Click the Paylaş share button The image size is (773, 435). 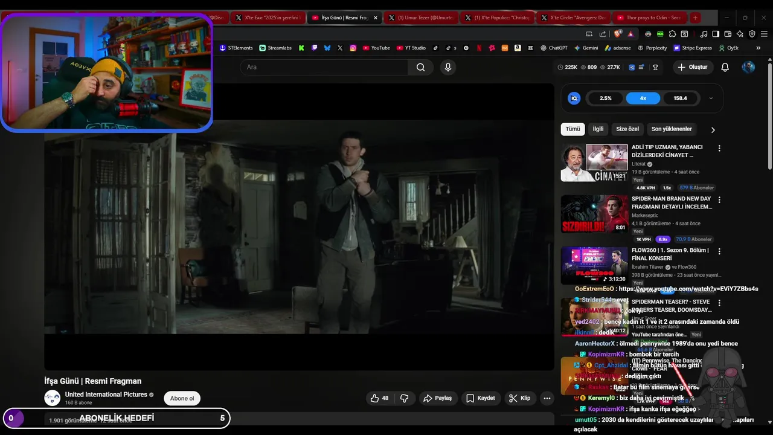[438, 398]
